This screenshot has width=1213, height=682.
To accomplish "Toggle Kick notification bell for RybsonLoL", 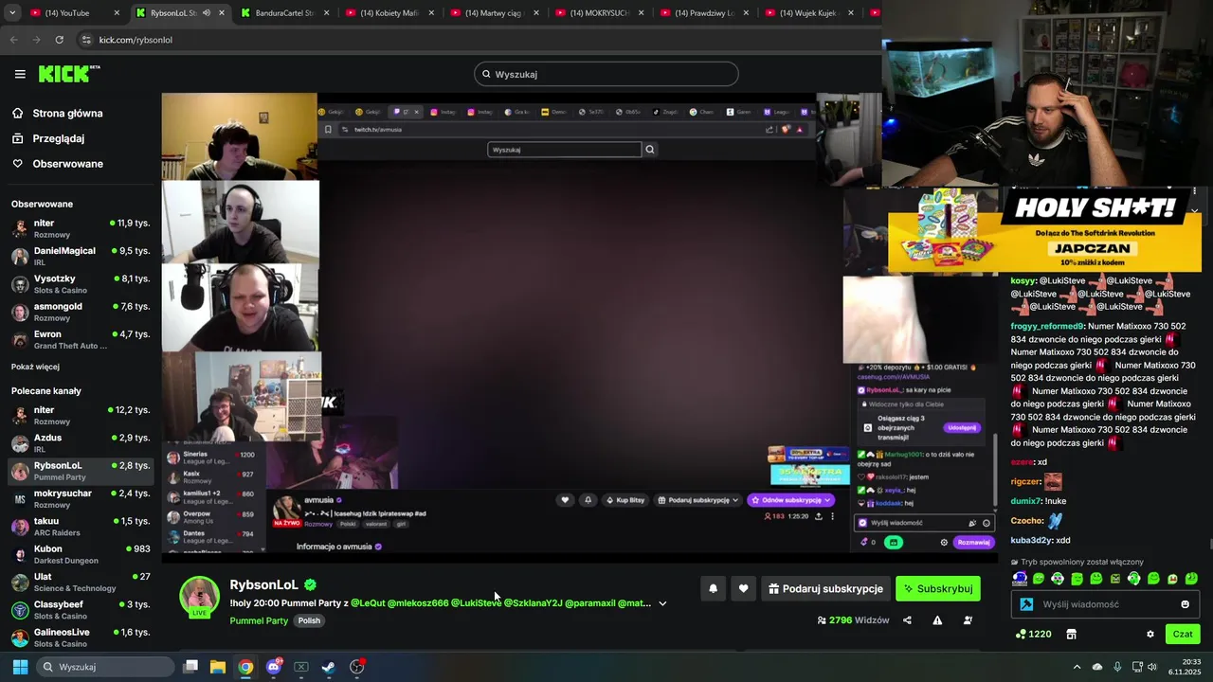I will pyautogui.click(x=714, y=588).
